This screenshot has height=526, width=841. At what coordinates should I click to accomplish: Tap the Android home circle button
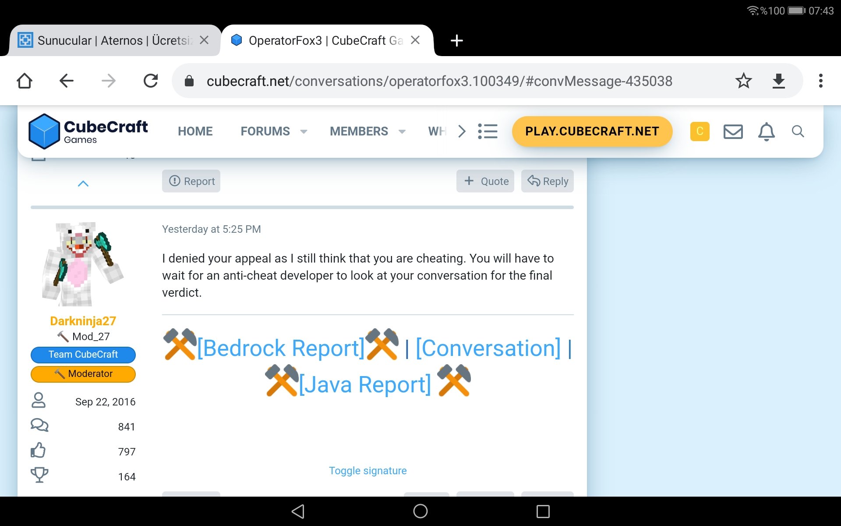click(x=420, y=511)
